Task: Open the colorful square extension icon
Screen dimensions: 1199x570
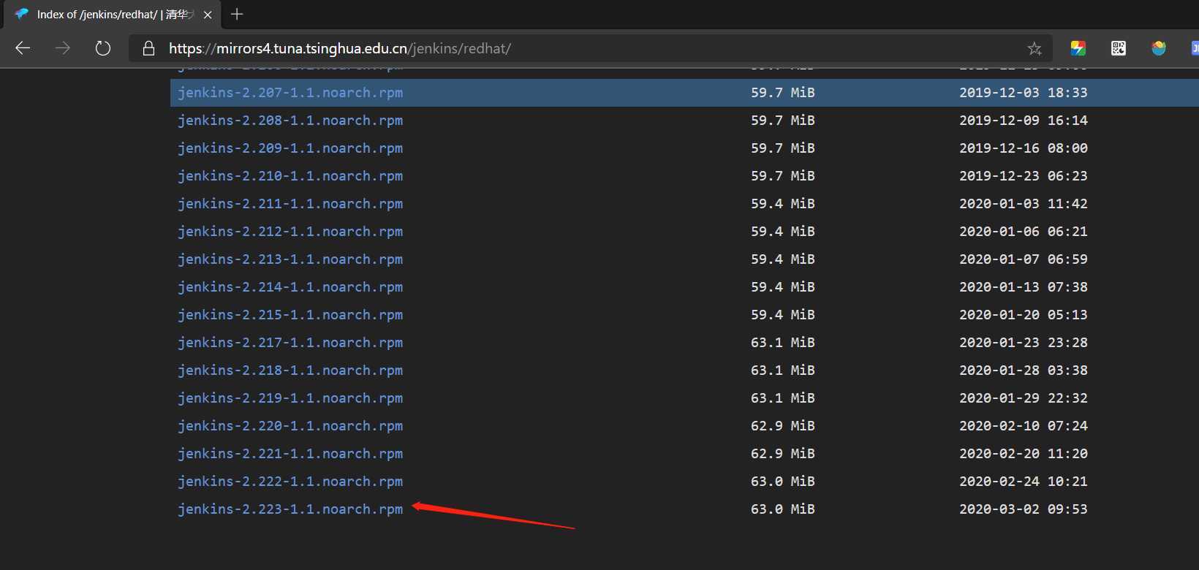Action: tap(1078, 48)
